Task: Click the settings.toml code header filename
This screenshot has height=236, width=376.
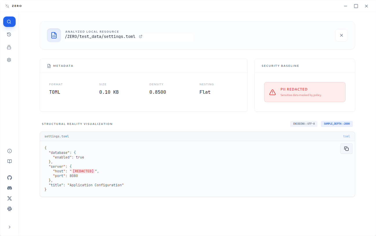Action: pyautogui.click(x=57, y=136)
